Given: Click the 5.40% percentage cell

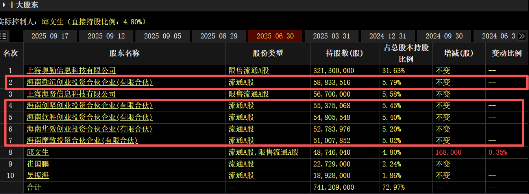Looking at the screenshot, I should pyautogui.click(x=392, y=117).
